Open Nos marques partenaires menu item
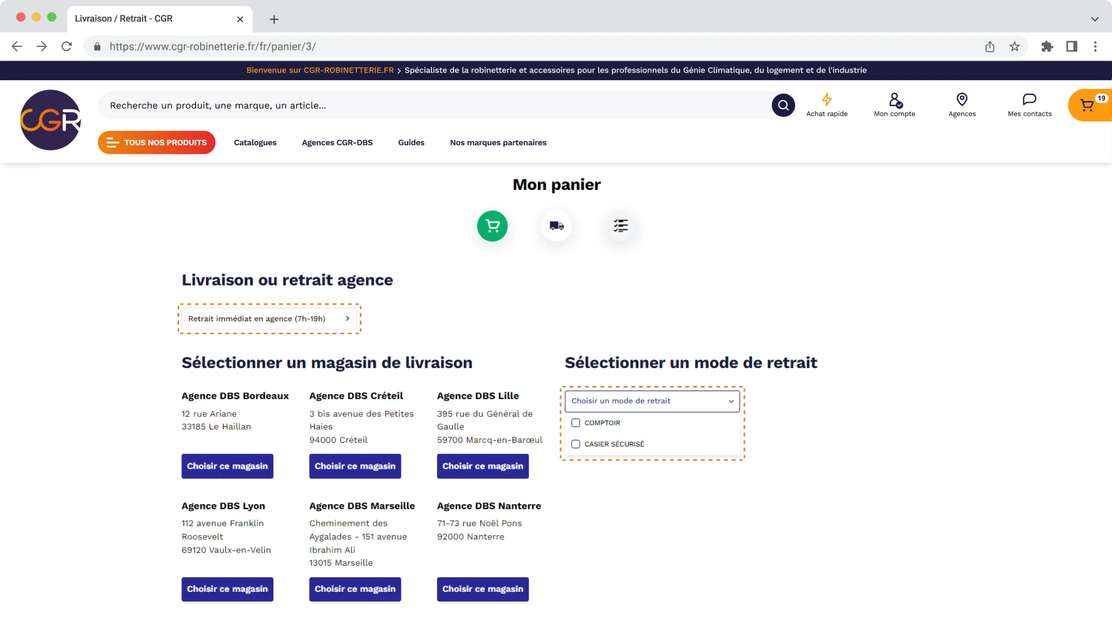This screenshot has height=617, width=1112. [498, 143]
